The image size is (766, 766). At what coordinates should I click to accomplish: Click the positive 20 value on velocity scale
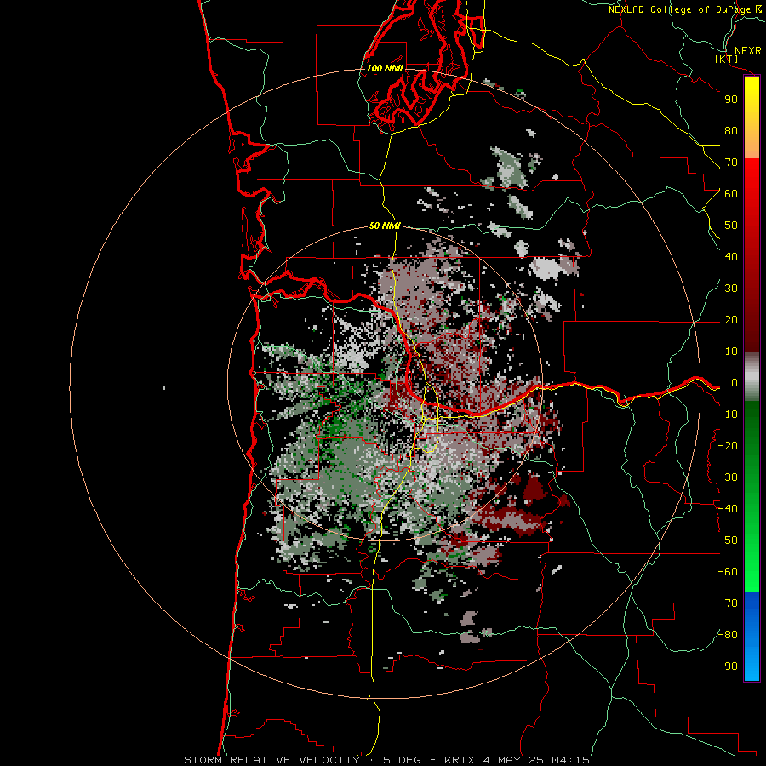coord(731,320)
